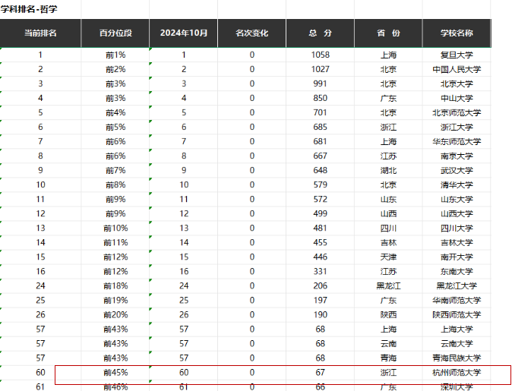The width and height of the screenshot is (512, 391).
Task: Select the school name 黑龙江大学
Action: 457,285
